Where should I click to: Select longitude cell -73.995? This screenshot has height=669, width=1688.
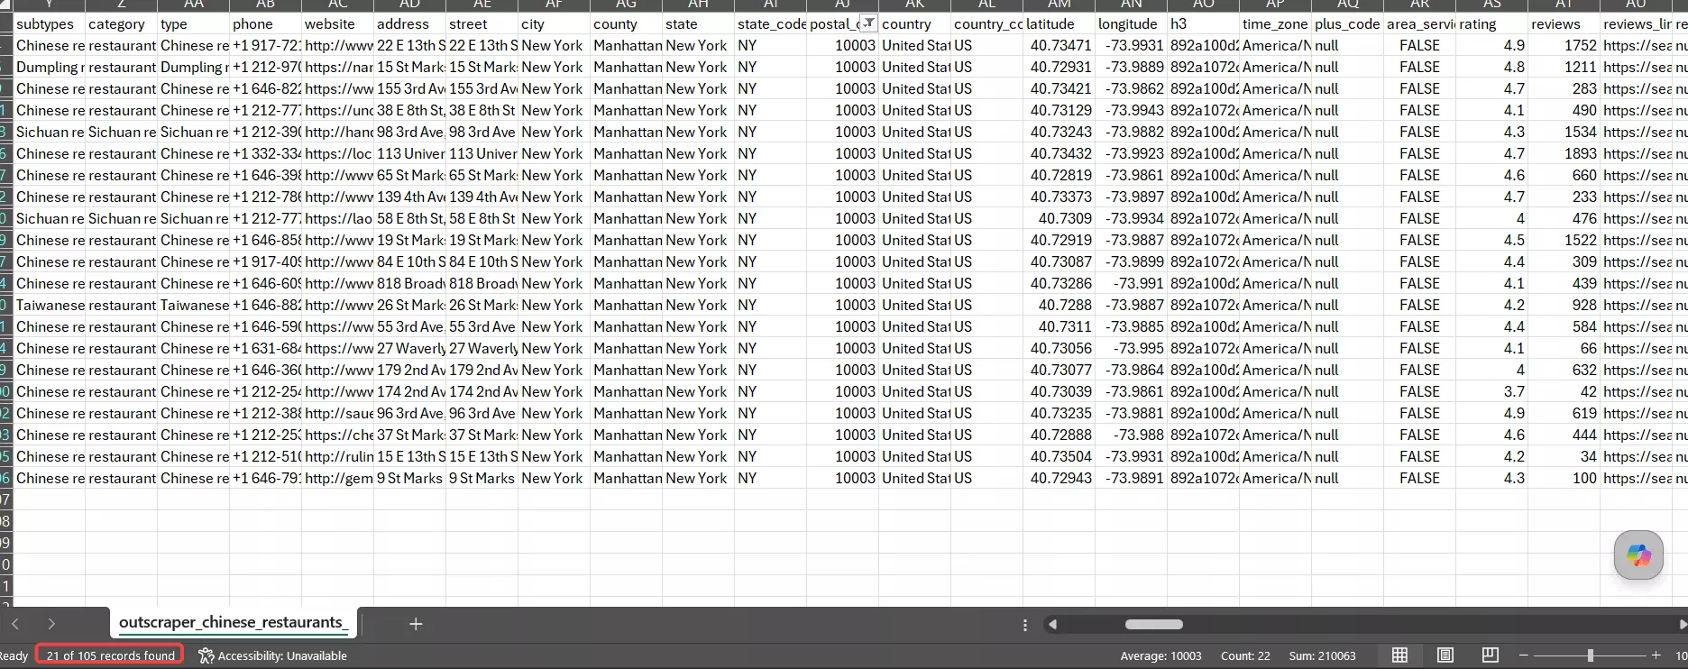point(1131,348)
